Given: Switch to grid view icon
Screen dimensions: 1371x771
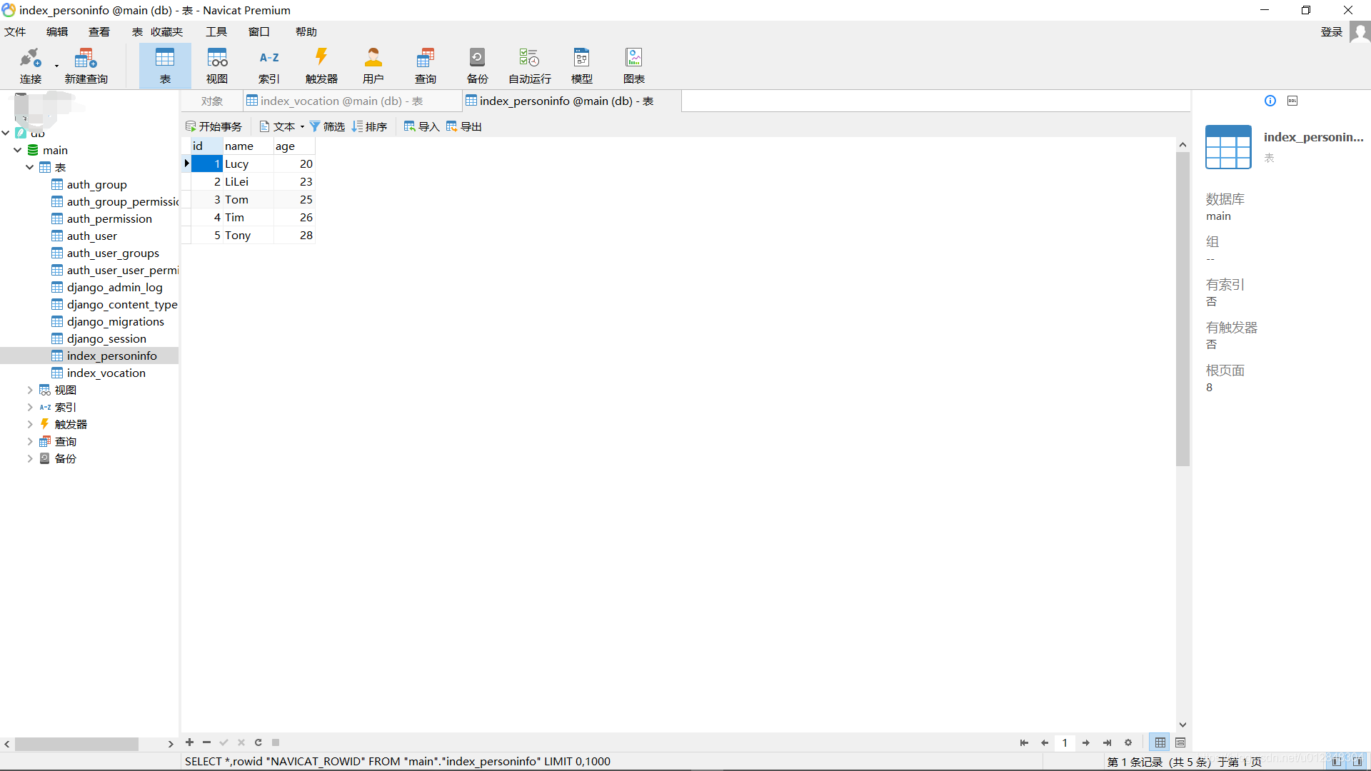Looking at the screenshot, I should click(1160, 743).
